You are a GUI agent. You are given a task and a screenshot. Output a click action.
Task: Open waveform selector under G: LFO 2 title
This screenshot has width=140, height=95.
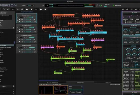[x=133, y=14]
